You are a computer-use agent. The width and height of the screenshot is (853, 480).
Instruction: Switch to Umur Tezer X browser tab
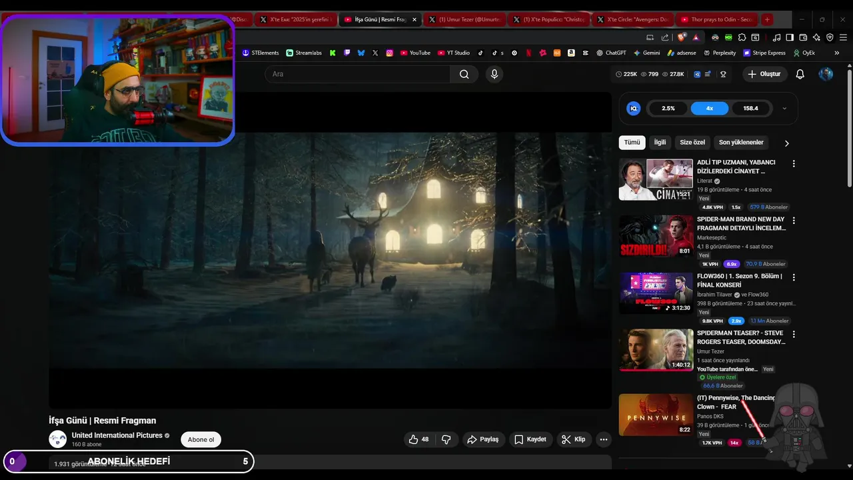(x=464, y=19)
